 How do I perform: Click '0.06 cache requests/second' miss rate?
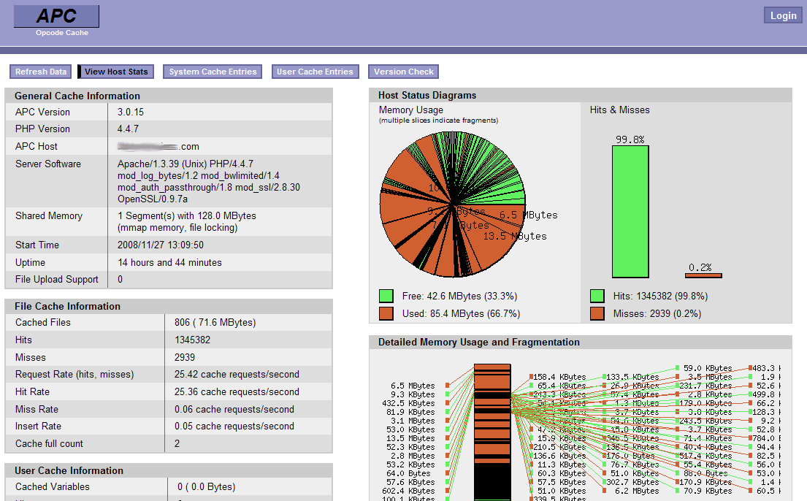pyautogui.click(x=234, y=410)
